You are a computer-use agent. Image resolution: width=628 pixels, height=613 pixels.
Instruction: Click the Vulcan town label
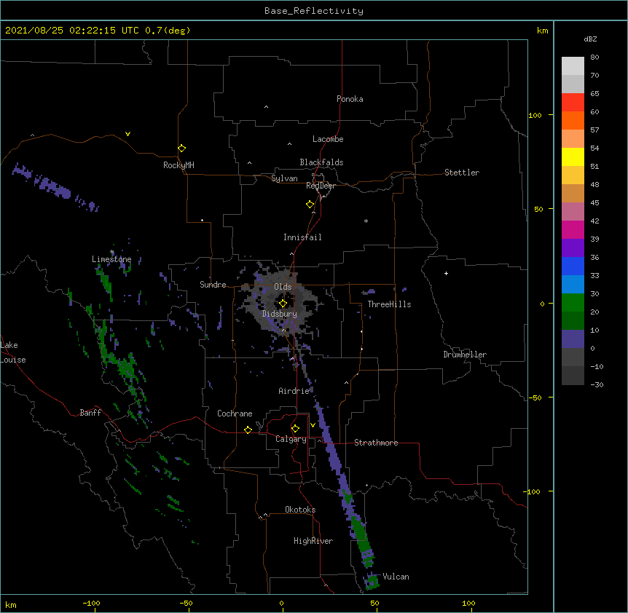(x=396, y=577)
